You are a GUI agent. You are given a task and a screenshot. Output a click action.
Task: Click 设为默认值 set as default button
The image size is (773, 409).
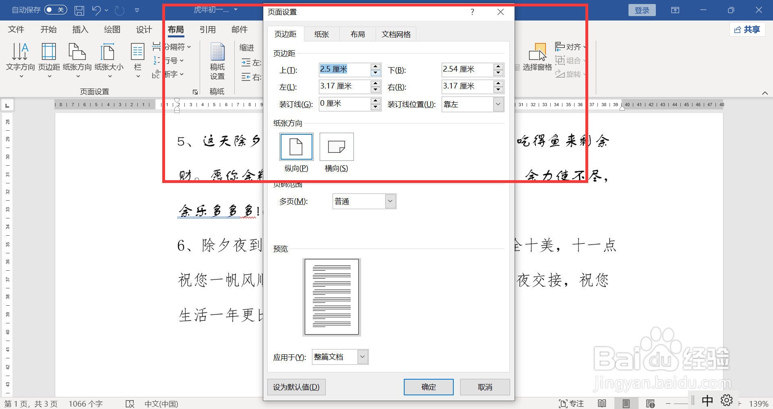click(296, 386)
